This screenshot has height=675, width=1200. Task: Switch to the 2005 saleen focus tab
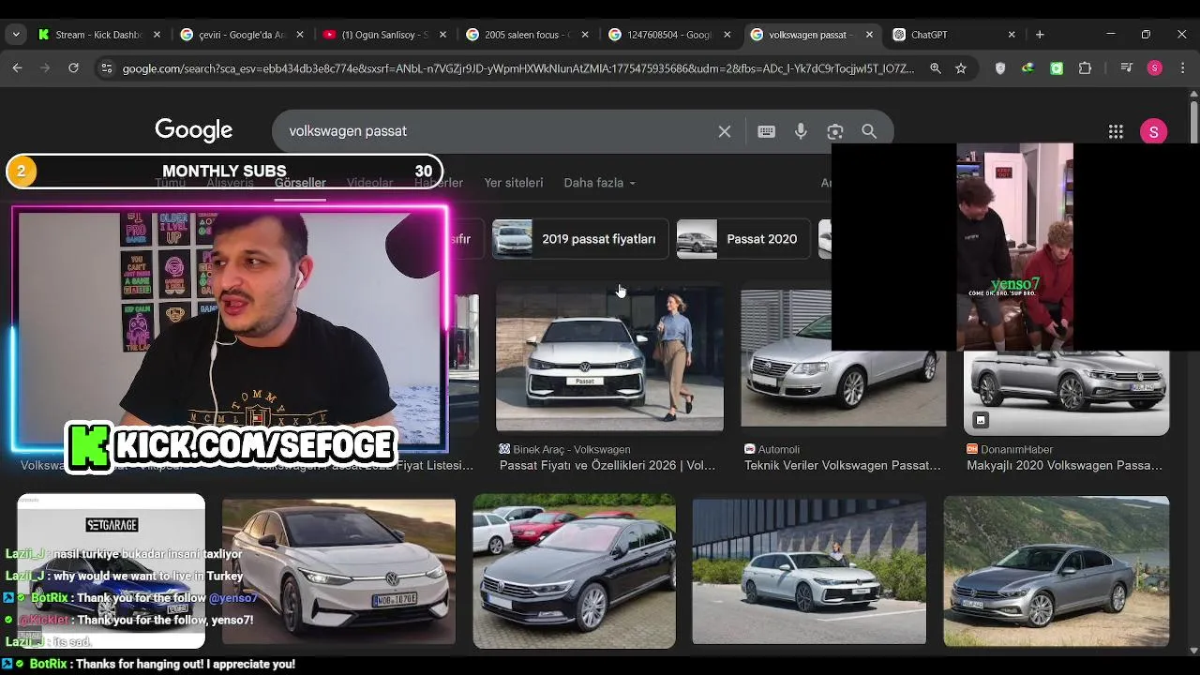527,35
